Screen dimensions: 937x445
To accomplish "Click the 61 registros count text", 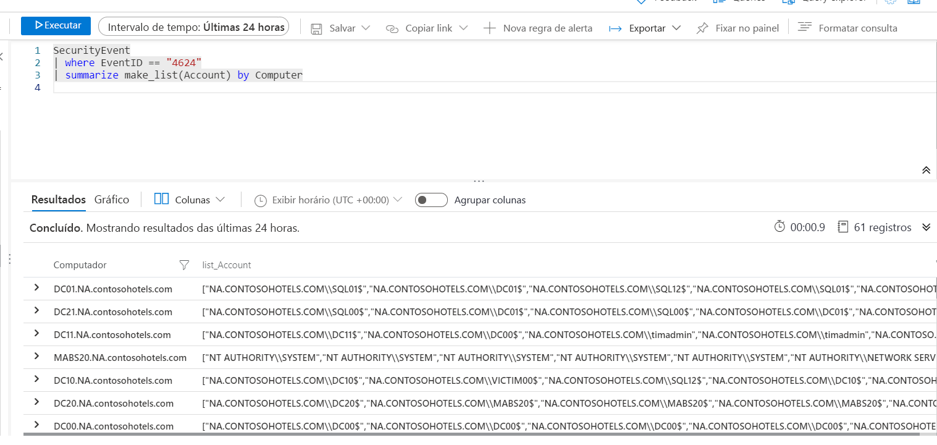I will tap(883, 227).
